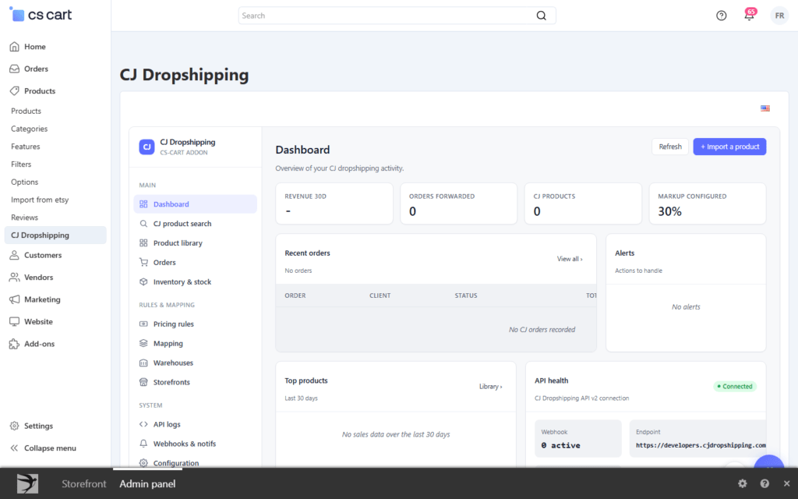The width and height of the screenshot is (798, 499).
Task: Click the Orders inbox icon in main sidebar
Action: pyautogui.click(x=14, y=69)
